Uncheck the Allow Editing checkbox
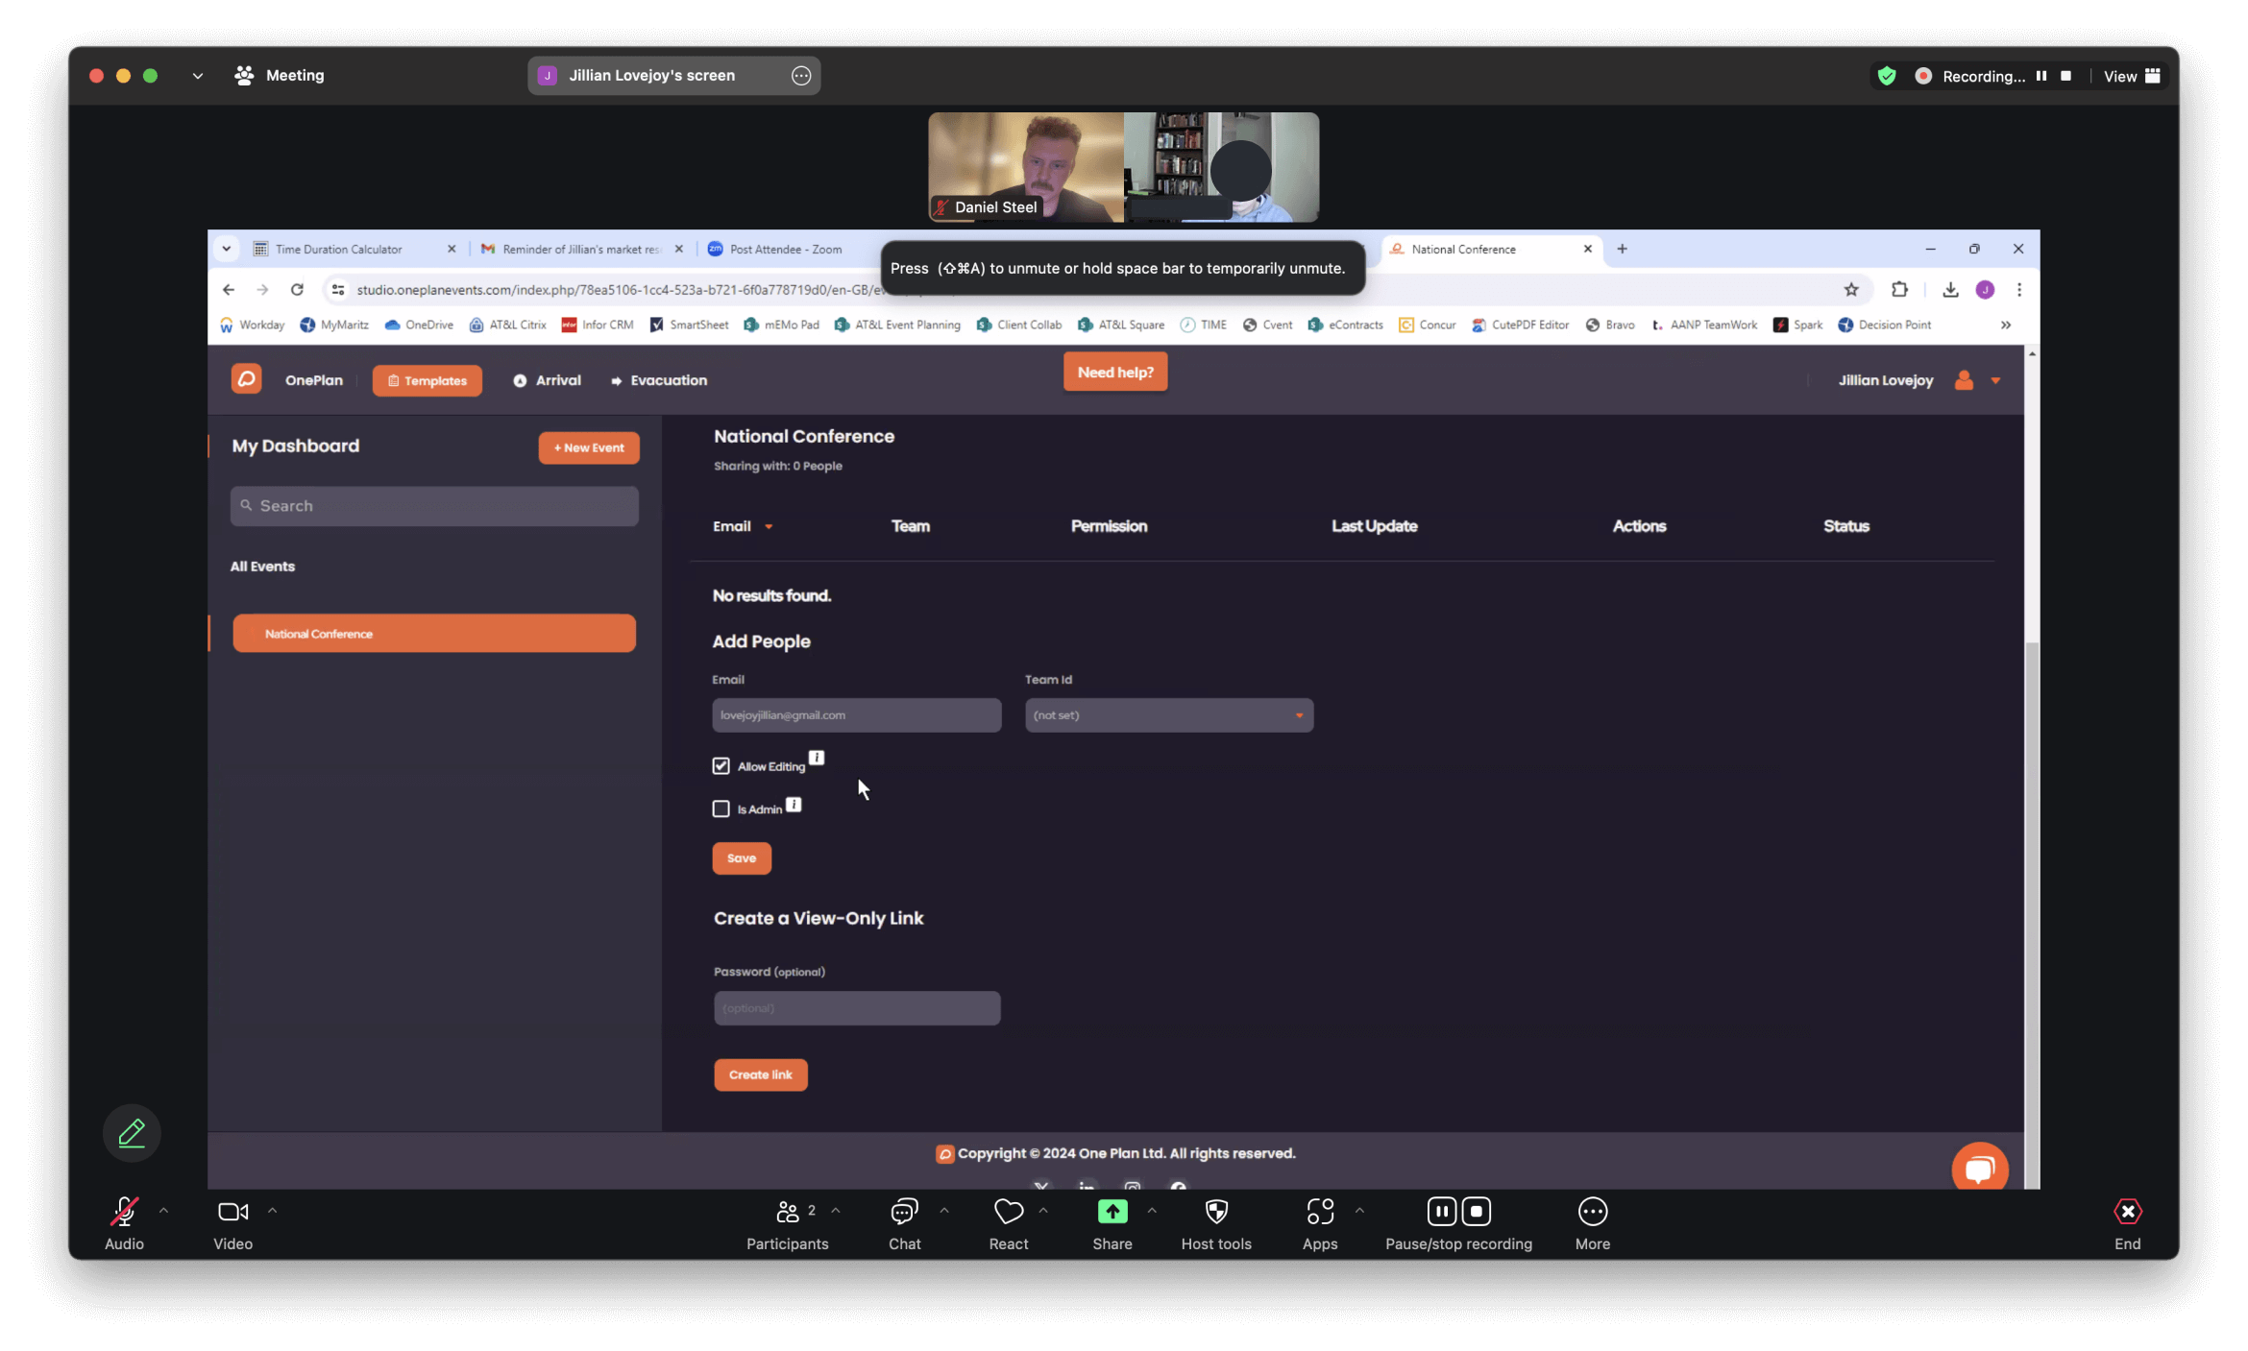Screen dimensions: 2248x1351 pyautogui.click(x=721, y=765)
